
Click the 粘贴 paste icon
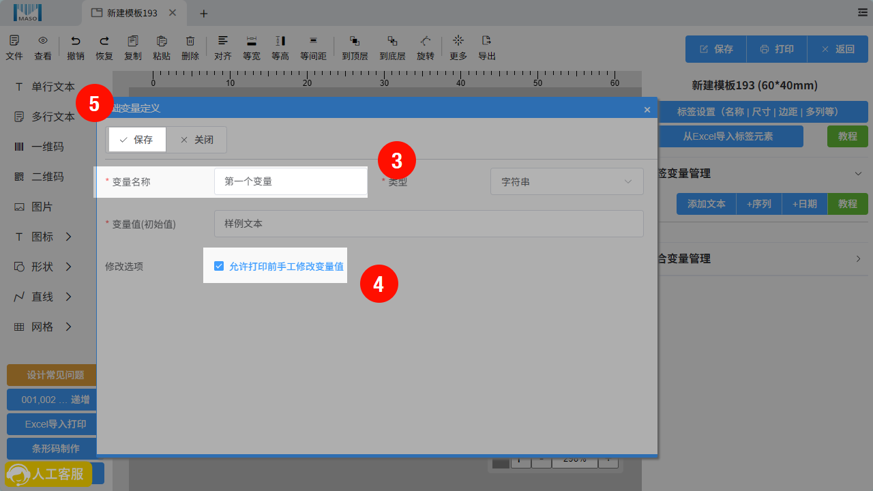tap(162, 41)
